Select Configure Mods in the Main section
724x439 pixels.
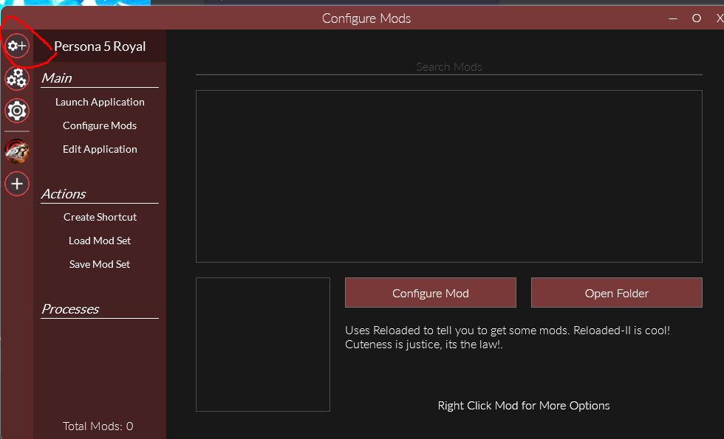pyautogui.click(x=100, y=125)
